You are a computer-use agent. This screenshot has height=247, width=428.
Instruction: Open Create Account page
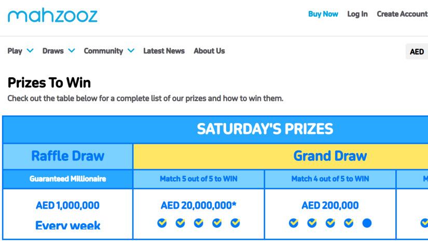click(402, 14)
